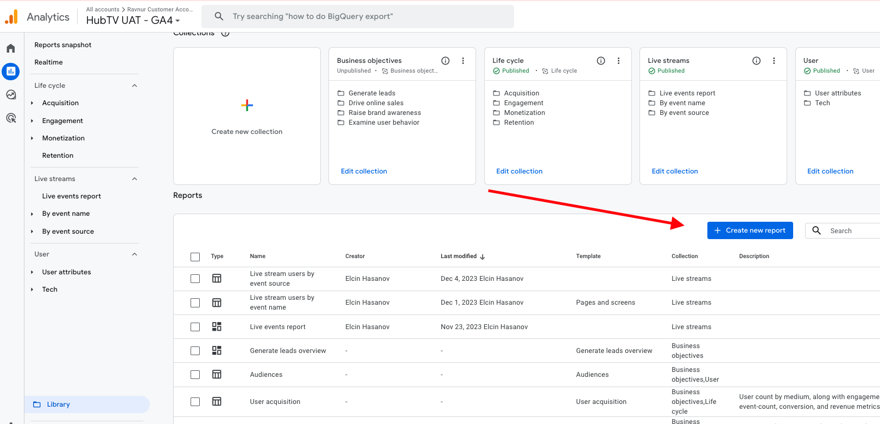Viewport: 880px width, 424px height.
Task: Expand the Monetization tree arrow
Action: coord(32,138)
